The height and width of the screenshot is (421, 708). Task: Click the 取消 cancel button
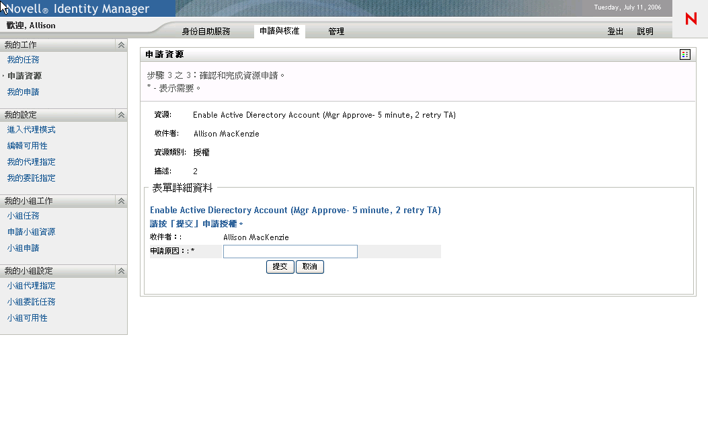tap(310, 266)
